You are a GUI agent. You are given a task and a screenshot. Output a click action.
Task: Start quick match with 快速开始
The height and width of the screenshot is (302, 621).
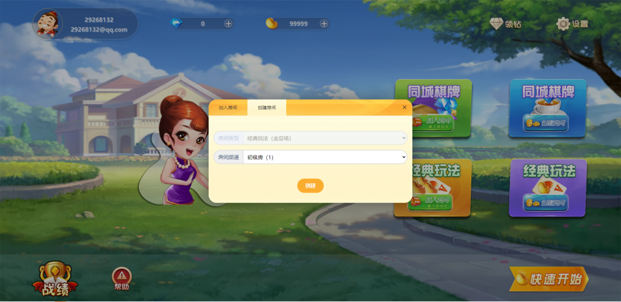pos(549,279)
